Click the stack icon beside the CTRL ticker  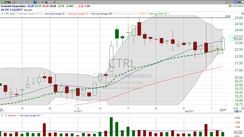coord(14,2)
